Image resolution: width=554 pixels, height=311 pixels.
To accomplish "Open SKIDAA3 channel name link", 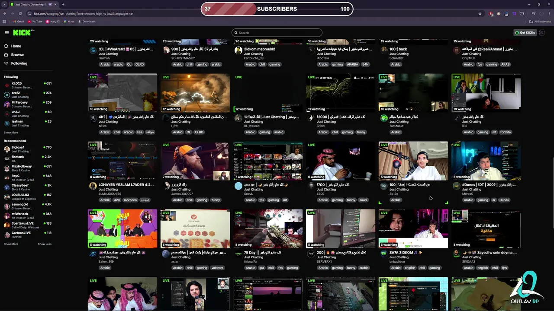I will click(x=469, y=261).
